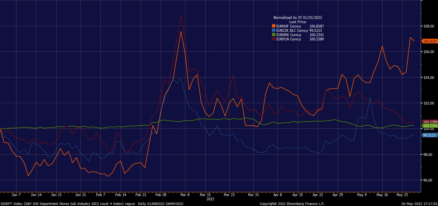Click the blue 99.5113 axis price tag
438x206 pixels.
[429, 135]
